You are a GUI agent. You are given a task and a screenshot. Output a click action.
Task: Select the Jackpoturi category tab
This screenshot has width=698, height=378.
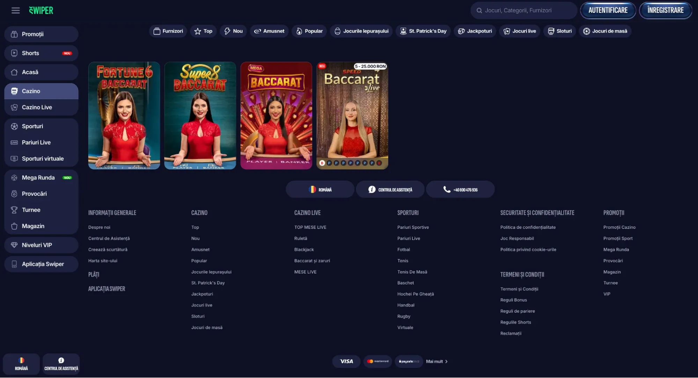pos(475,31)
